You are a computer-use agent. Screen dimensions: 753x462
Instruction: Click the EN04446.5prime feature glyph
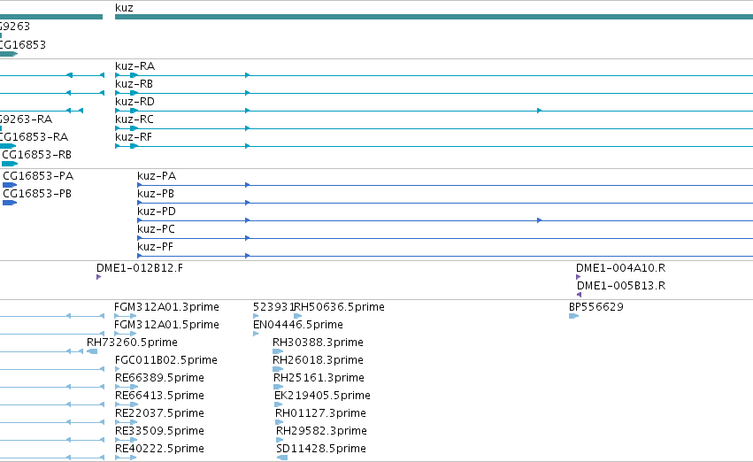coord(256,334)
